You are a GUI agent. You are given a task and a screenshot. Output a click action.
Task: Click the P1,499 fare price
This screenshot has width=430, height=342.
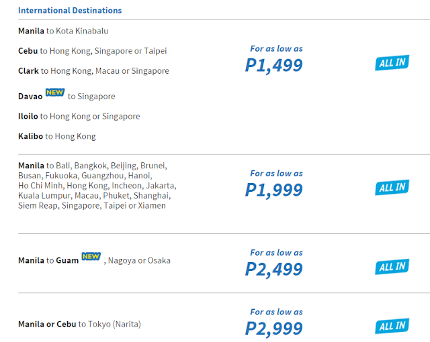click(x=274, y=66)
